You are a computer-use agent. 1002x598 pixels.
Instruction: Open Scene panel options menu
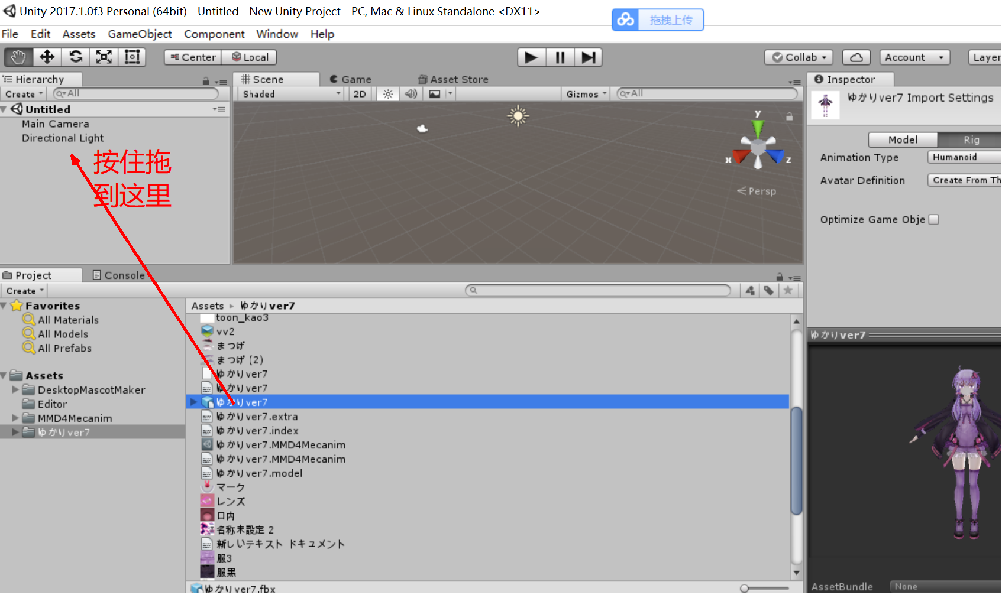pos(794,82)
